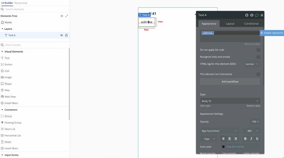
Task: Click the Edit style link
Action: click(x=205, y=106)
